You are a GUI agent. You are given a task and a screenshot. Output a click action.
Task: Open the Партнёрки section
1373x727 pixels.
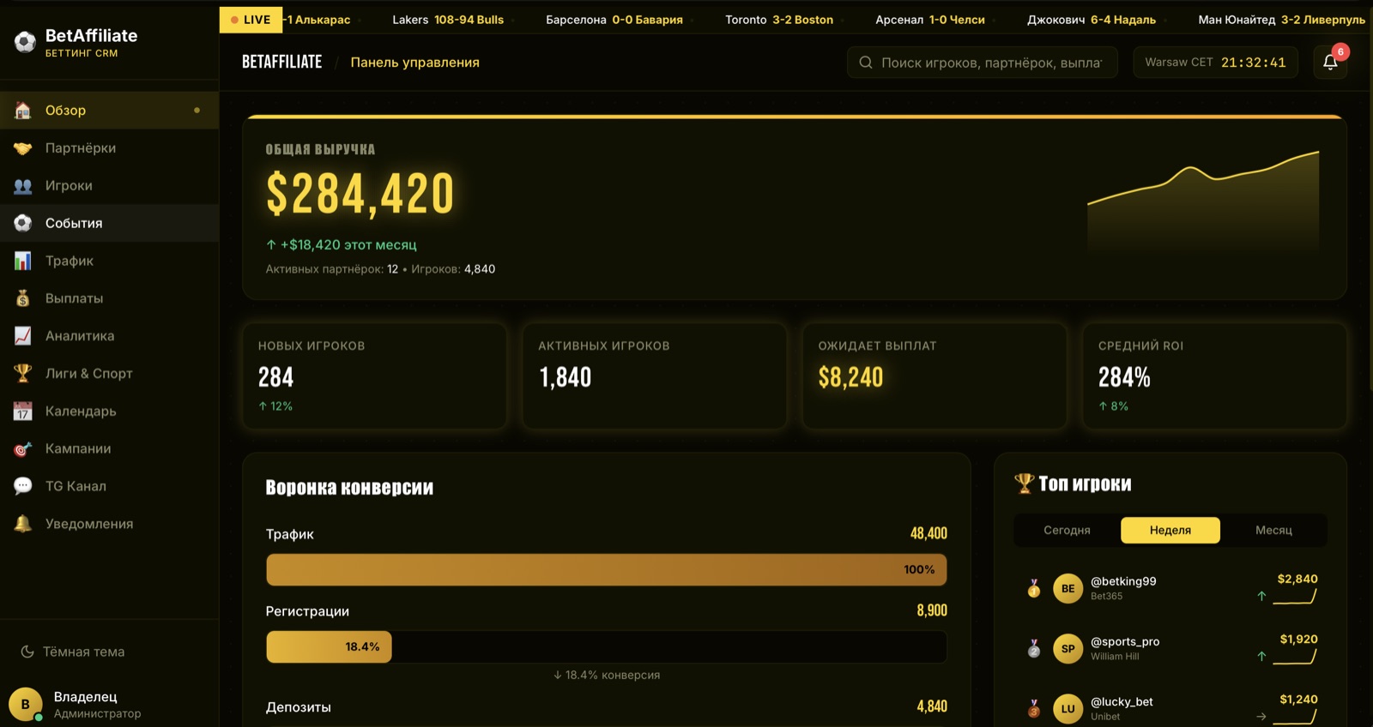[x=109, y=147]
